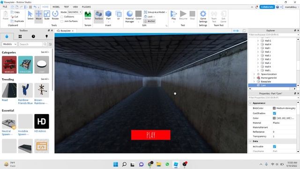See all Trending items
Screen dimensions: 300x169
[45, 79]
